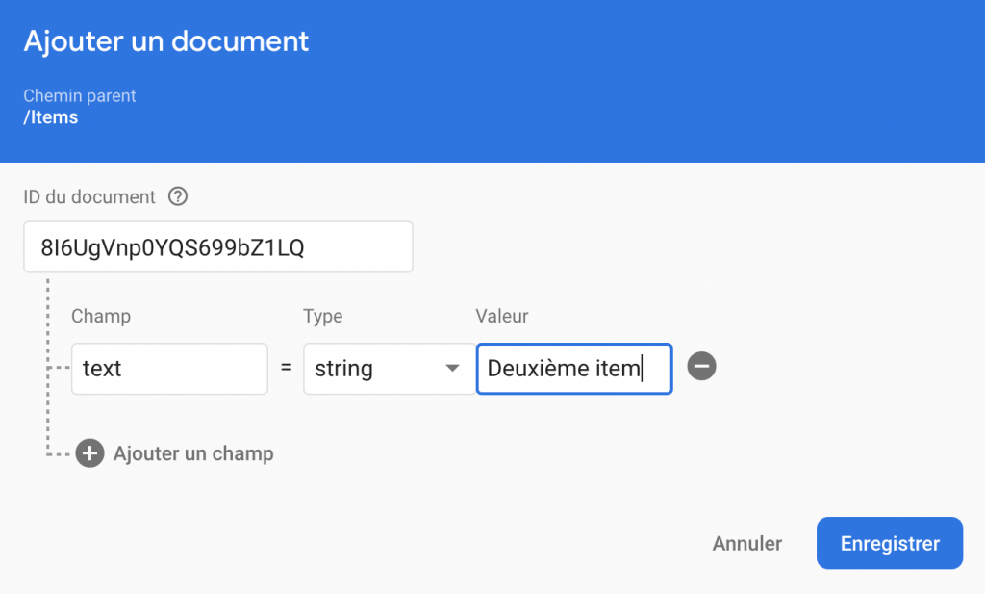Click the Champ field containing text
Viewport: 985px width, 594px height.
point(169,369)
